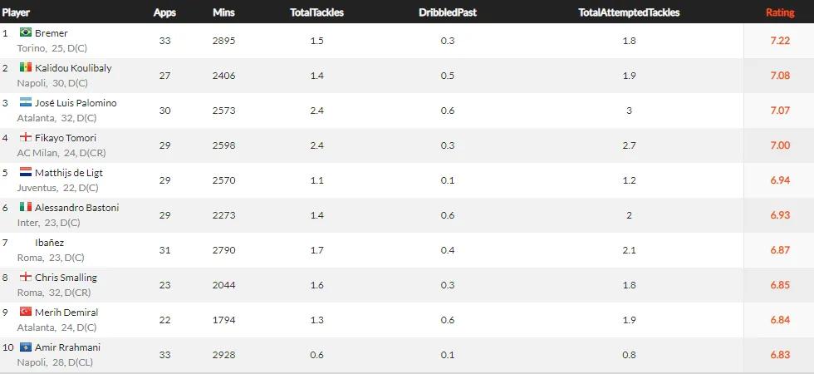The height and width of the screenshot is (374, 814).
Task: Click the England flag beside Fikayo Tomori
Action: pos(25,137)
